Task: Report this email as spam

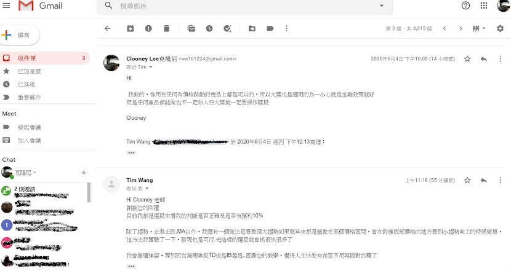Action: tap(148, 29)
